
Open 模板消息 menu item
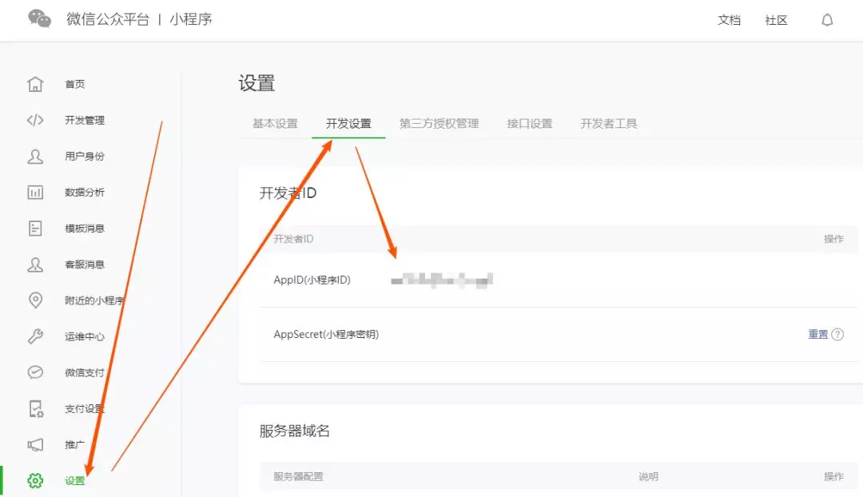pos(85,229)
